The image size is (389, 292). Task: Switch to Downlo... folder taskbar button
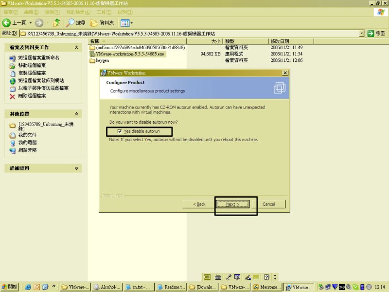point(203,287)
